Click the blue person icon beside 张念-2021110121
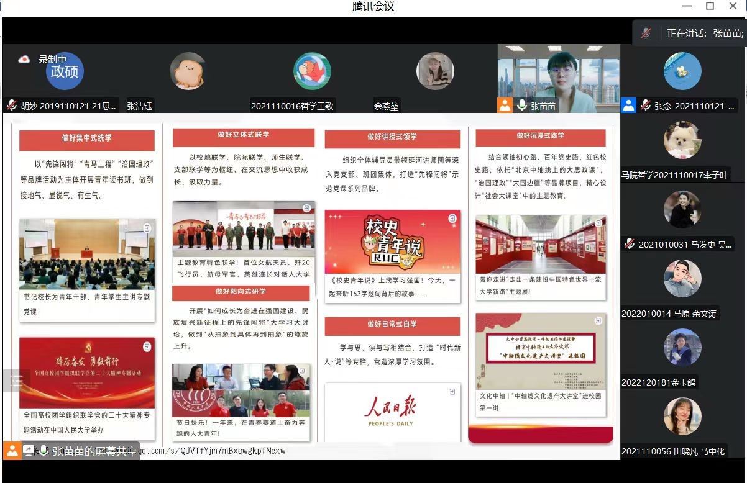 pyautogui.click(x=629, y=106)
